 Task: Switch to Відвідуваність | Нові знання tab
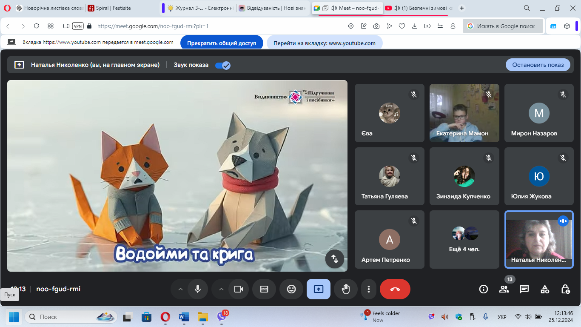click(x=273, y=8)
